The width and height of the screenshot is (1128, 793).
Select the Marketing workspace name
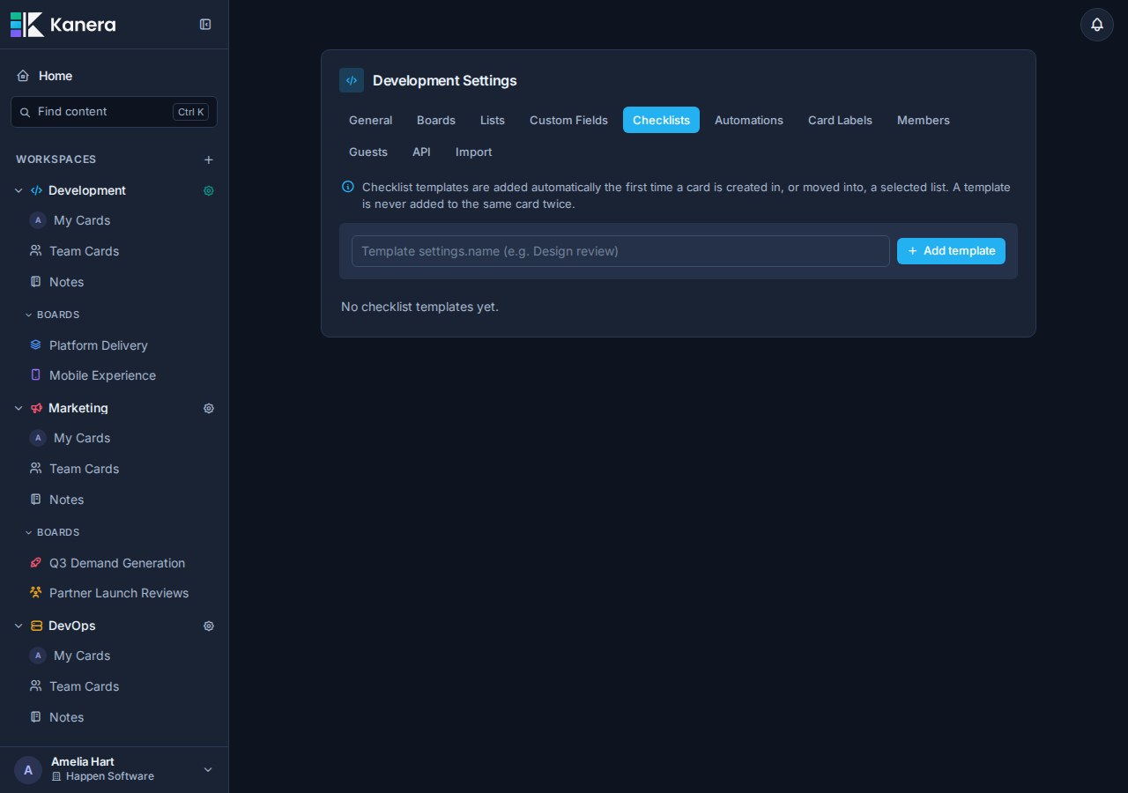click(78, 408)
